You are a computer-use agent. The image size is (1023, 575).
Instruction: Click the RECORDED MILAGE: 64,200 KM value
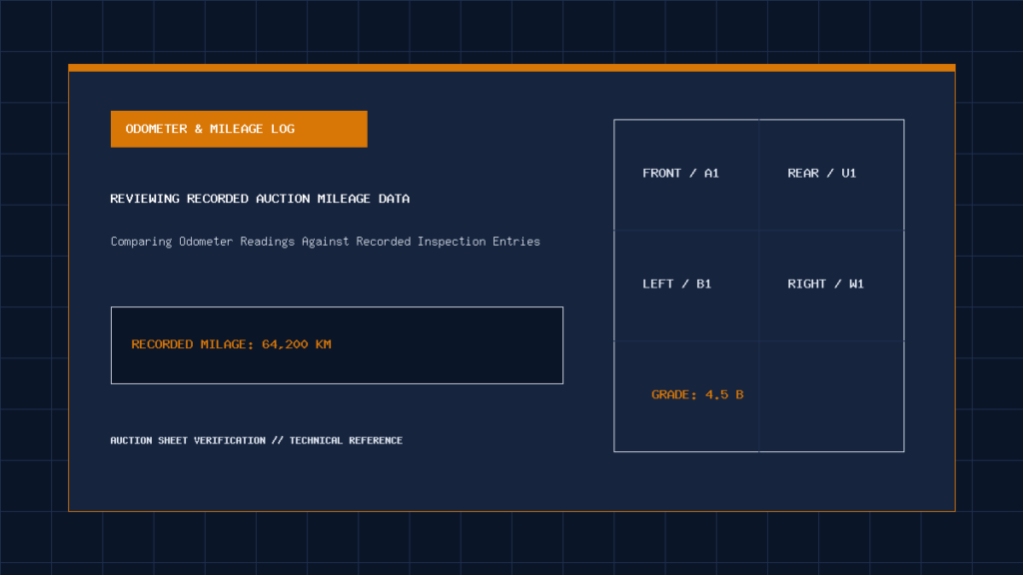(231, 344)
